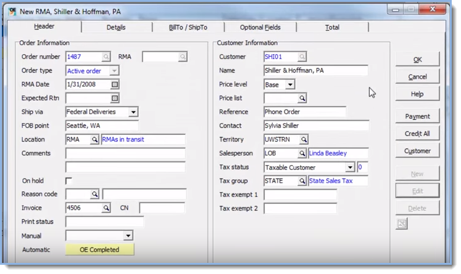461x274 pixels.
Task: Confirm with the OK button
Action: click(x=417, y=59)
